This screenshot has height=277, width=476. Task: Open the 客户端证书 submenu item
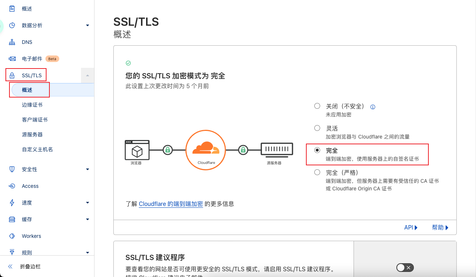coord(35,120)
